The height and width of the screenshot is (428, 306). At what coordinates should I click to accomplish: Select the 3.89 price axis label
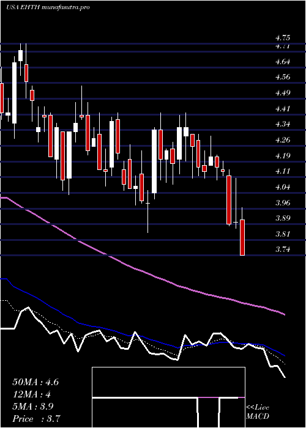(x=283, y=218)
